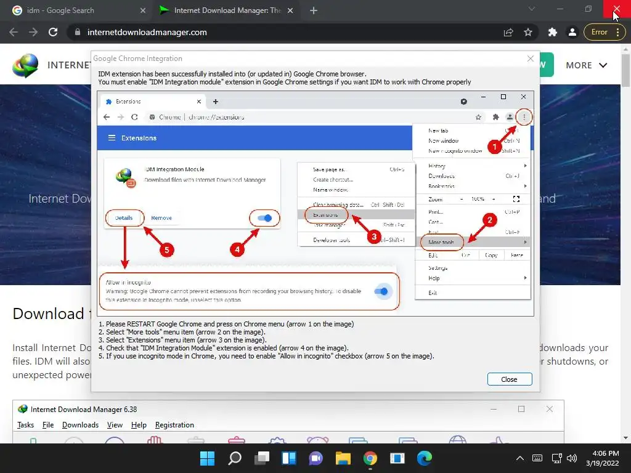Open the View menu in IDM window

coord(115,425)
